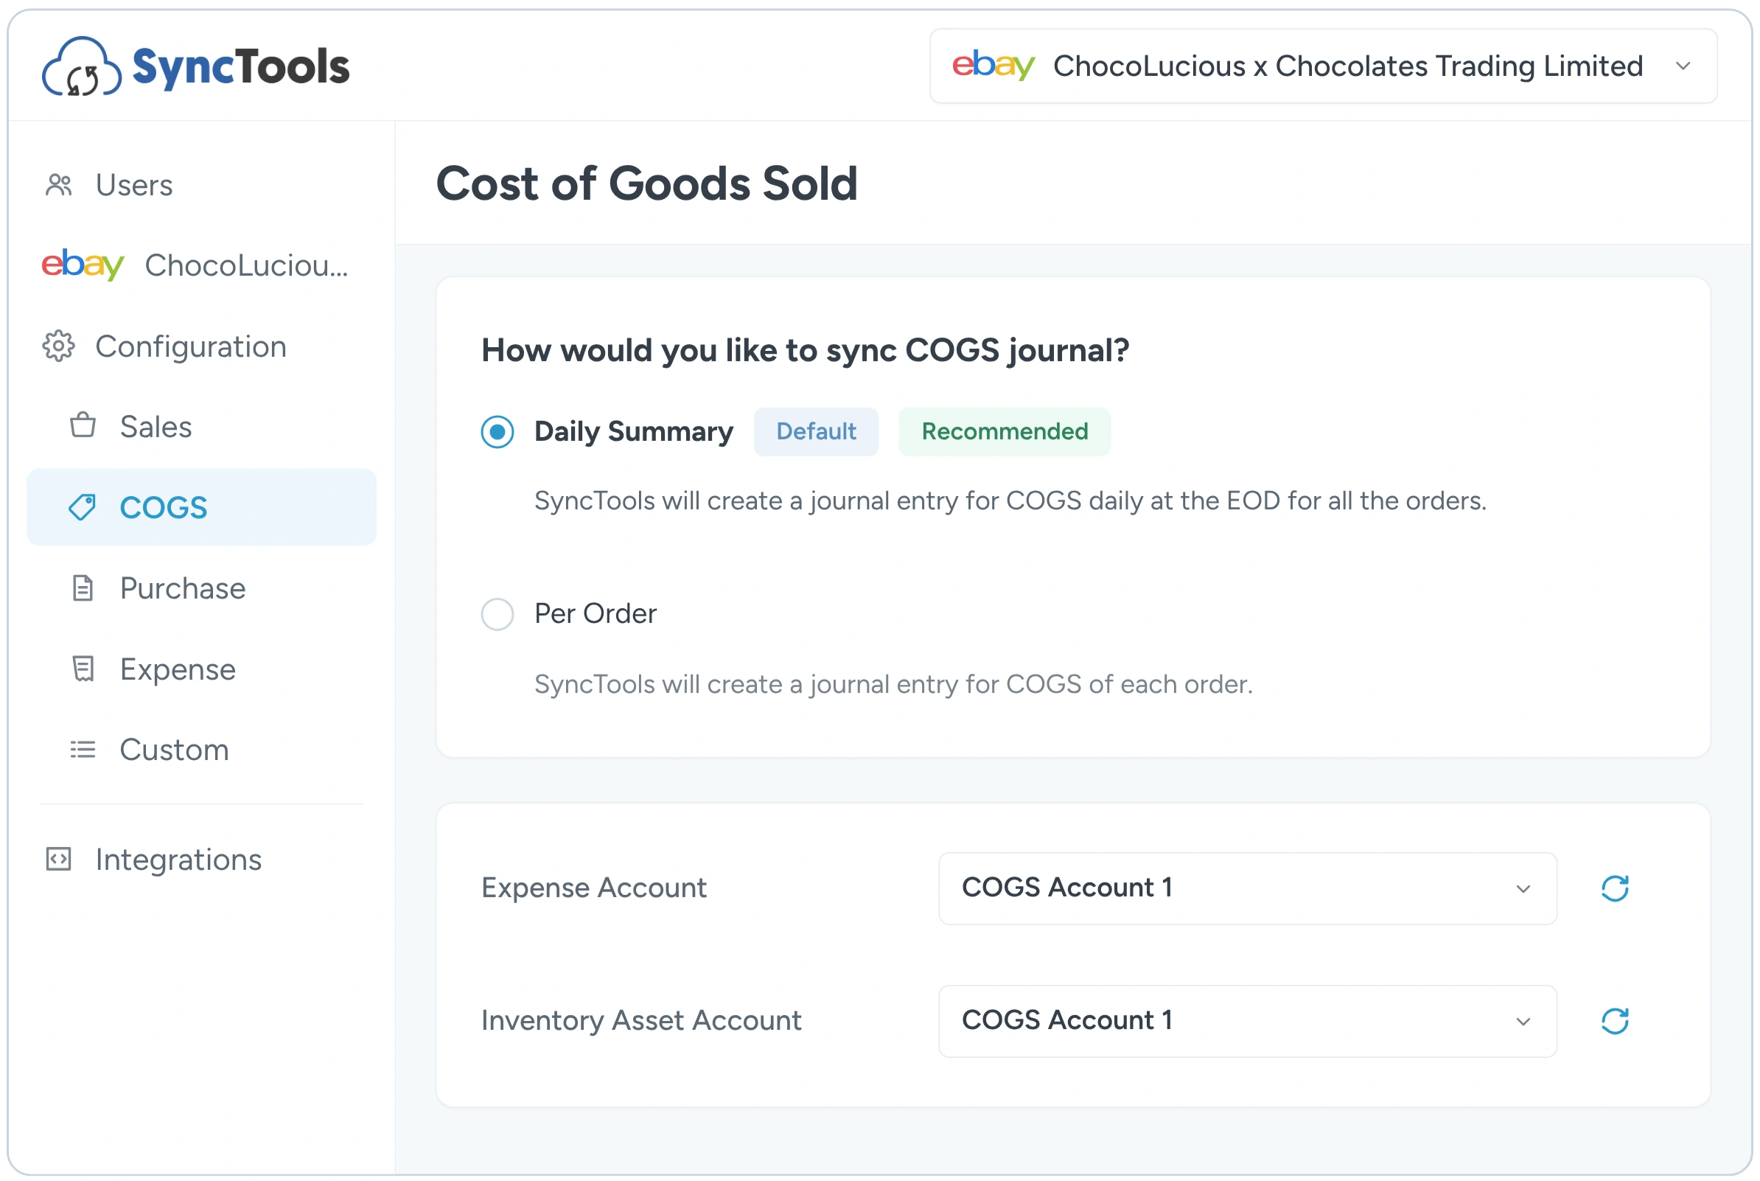The image size is (1760, 1181).
Task: Open the Inventory Asset Account dropdown
Action: click(x=1248, y=1021)
